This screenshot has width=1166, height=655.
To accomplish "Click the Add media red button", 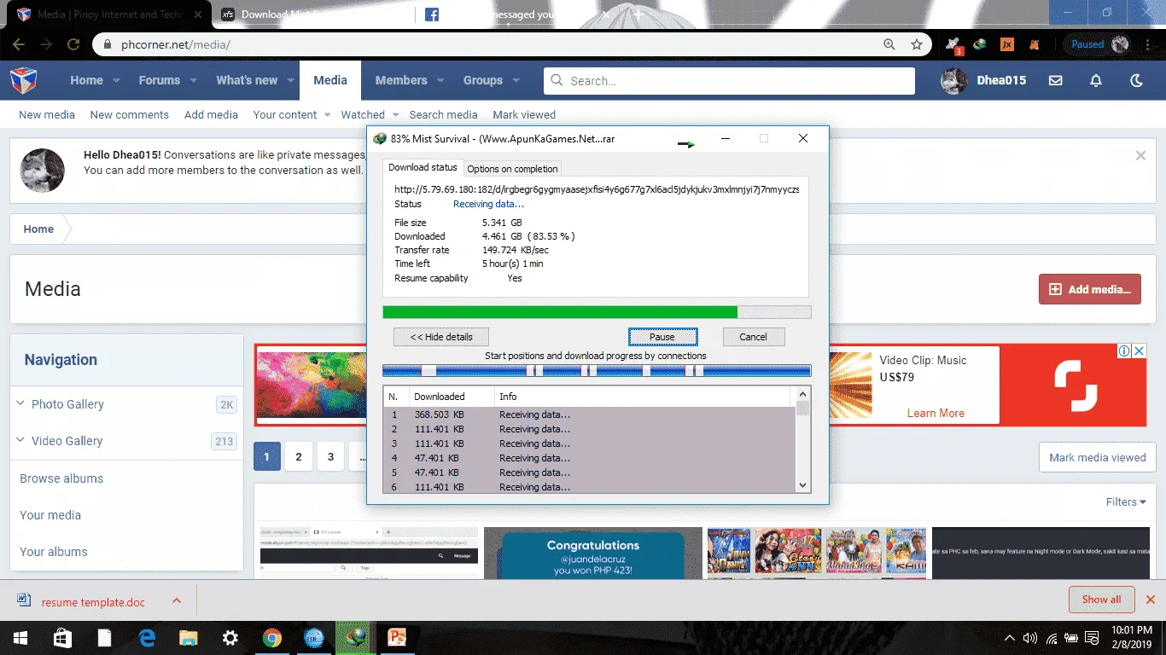I will (x=1089, y=289).
